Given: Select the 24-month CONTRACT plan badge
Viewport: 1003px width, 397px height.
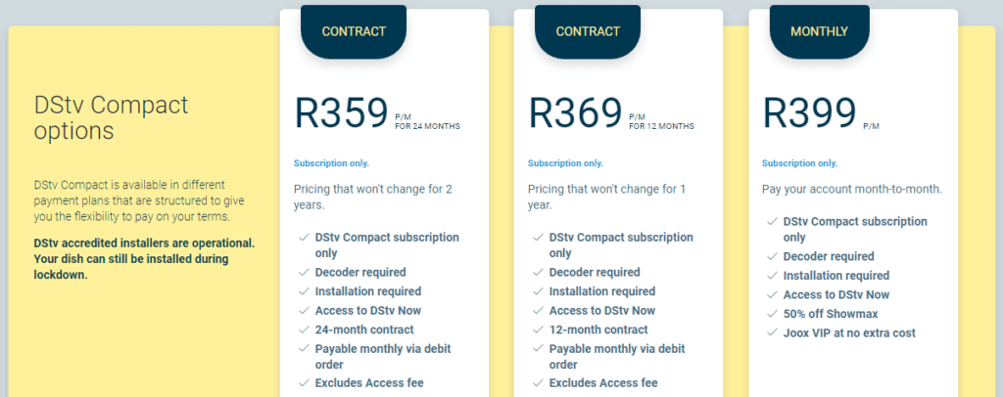Looking at the screenshot, I should (354, 31).
